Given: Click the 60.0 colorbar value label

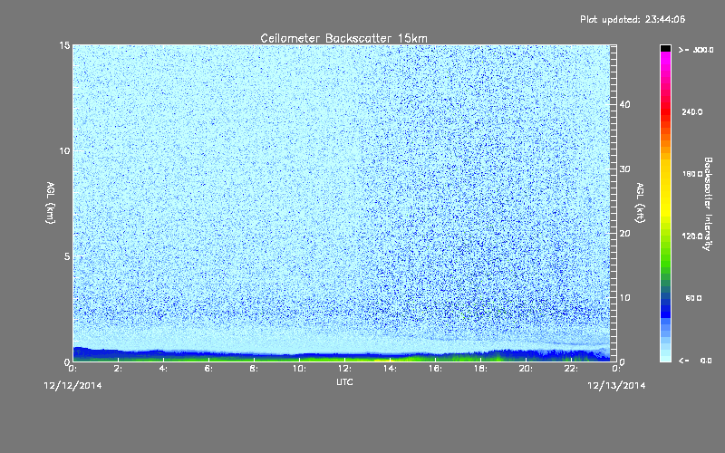Looking at the screenshot, I should point(693,298).
